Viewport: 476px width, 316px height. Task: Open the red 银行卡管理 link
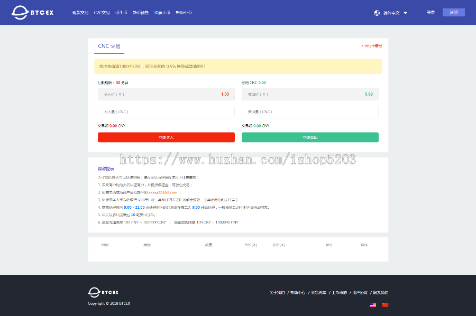coord(372,46)
